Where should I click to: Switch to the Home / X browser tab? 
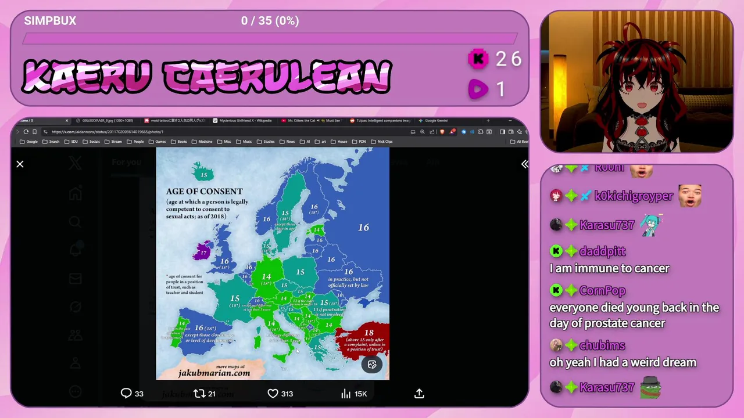point(41,121)
